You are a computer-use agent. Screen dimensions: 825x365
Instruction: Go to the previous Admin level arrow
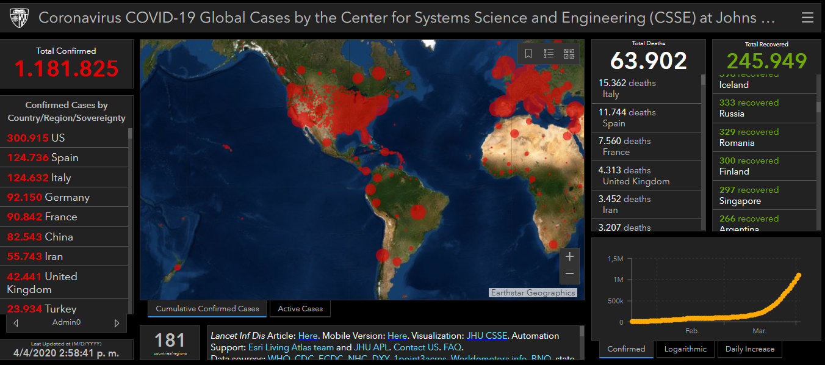click(x=16, y=322)
